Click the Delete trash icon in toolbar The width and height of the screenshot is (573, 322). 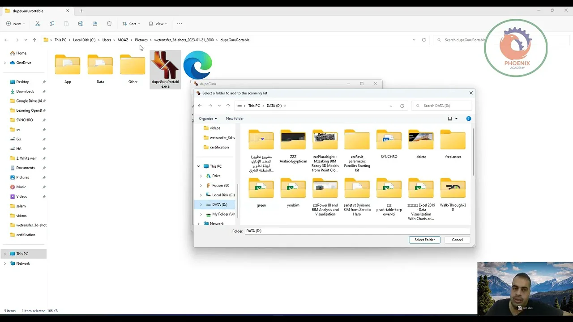pos(109,24)
